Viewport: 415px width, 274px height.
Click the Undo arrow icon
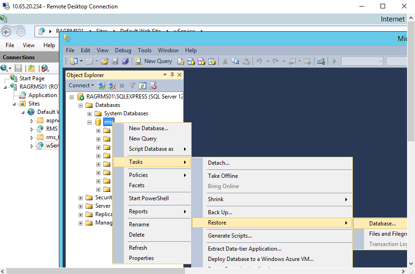[259, 61]
